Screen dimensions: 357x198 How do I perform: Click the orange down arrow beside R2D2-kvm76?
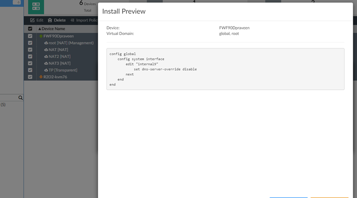41,77
